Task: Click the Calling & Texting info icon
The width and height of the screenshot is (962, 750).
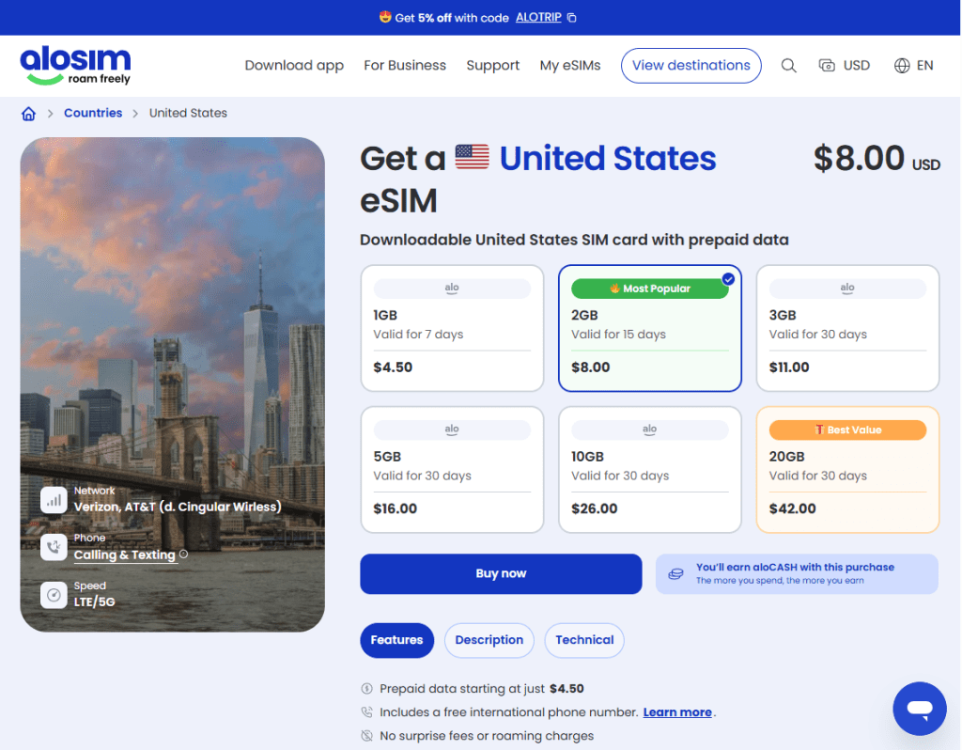Action: click(x=183, y=555)
